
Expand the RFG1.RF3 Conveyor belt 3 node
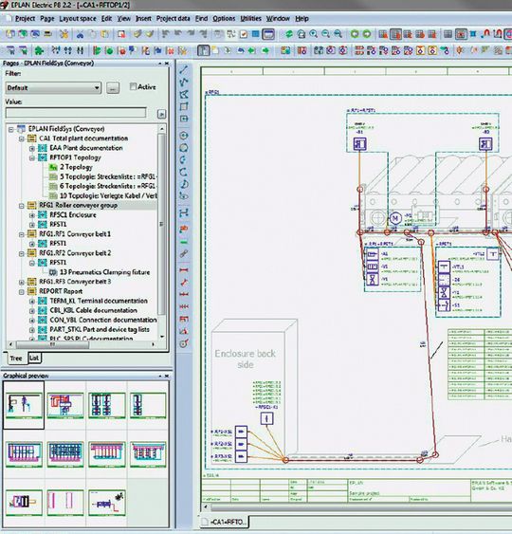point(22,282)
